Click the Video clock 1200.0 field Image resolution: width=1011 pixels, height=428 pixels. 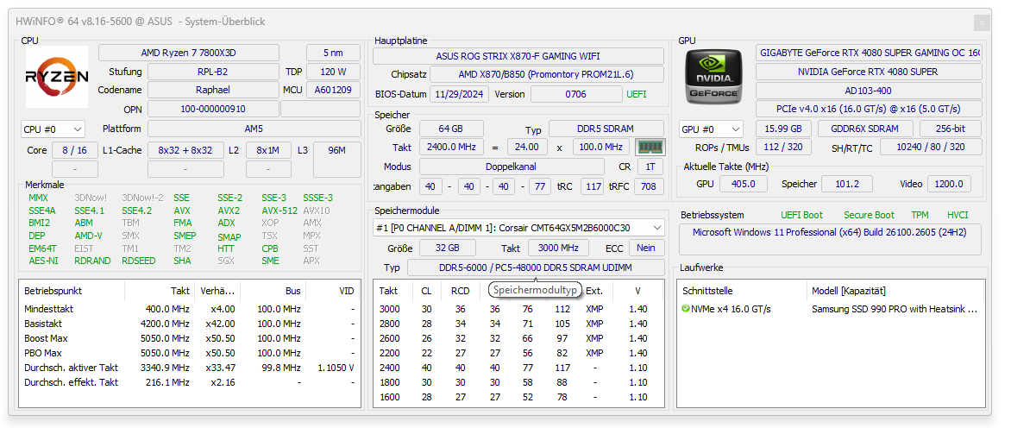(x=949, y=184)
